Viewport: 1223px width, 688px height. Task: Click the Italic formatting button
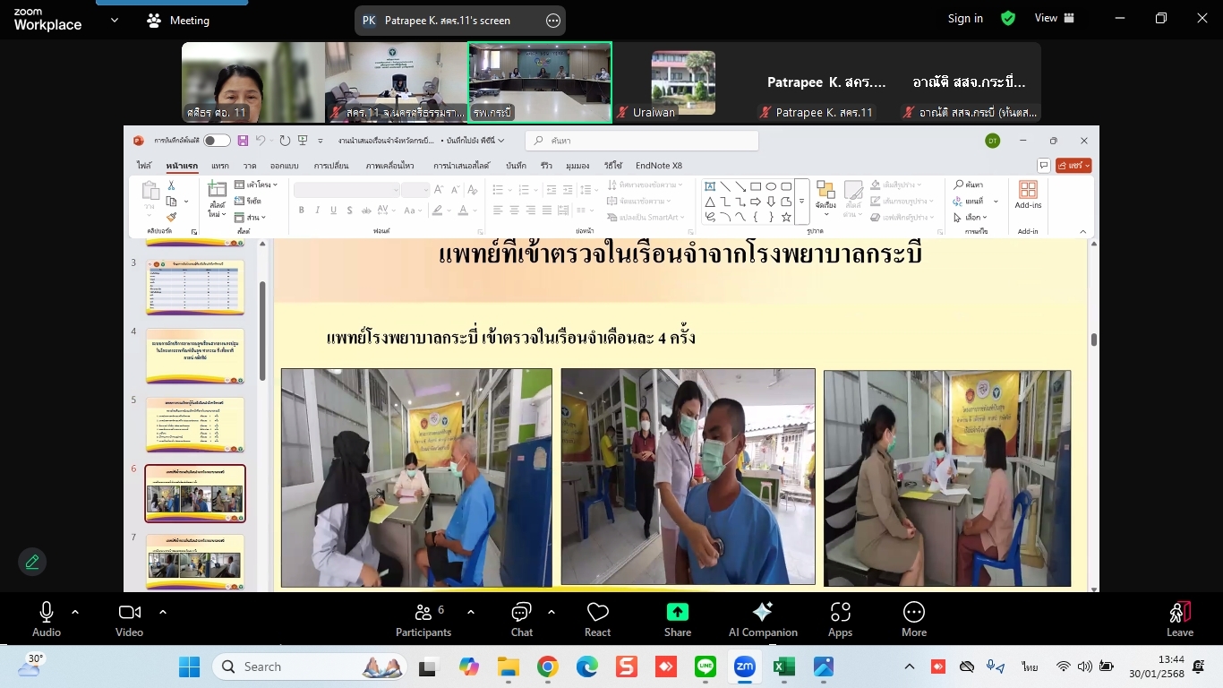(x=318, y=211)
